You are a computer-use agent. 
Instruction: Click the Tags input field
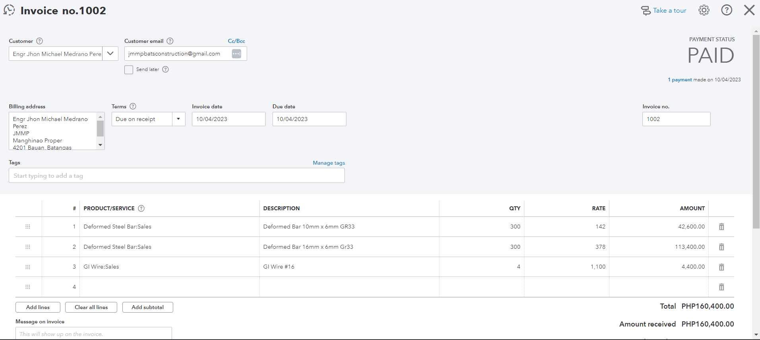[x=176, y=176]
